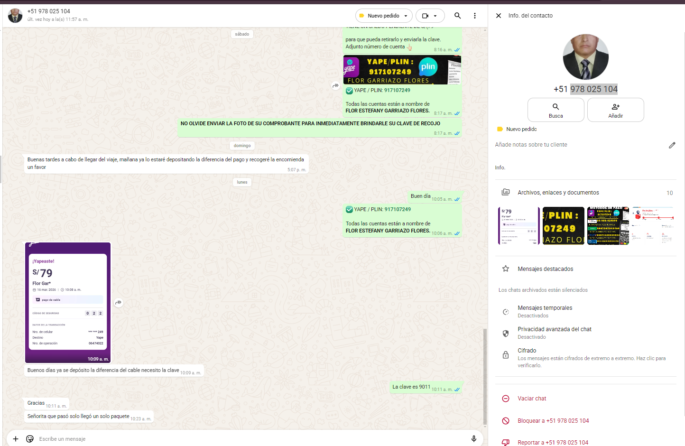Click forward arrow beside Yape receipt image
The width and height of the screenshot is (685, 446).
[119, 303]
